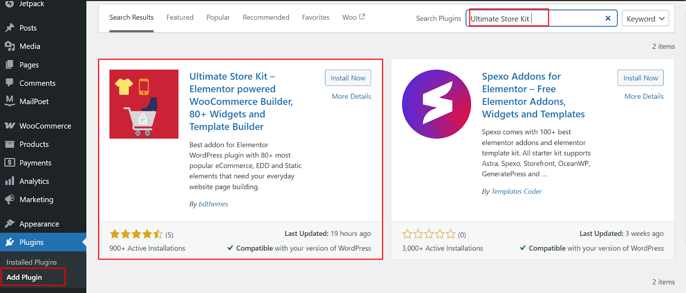Click the "3,000+ Active Installations" text
The width and height of the screenshot is (686, 293).
(x=442, y=248)
